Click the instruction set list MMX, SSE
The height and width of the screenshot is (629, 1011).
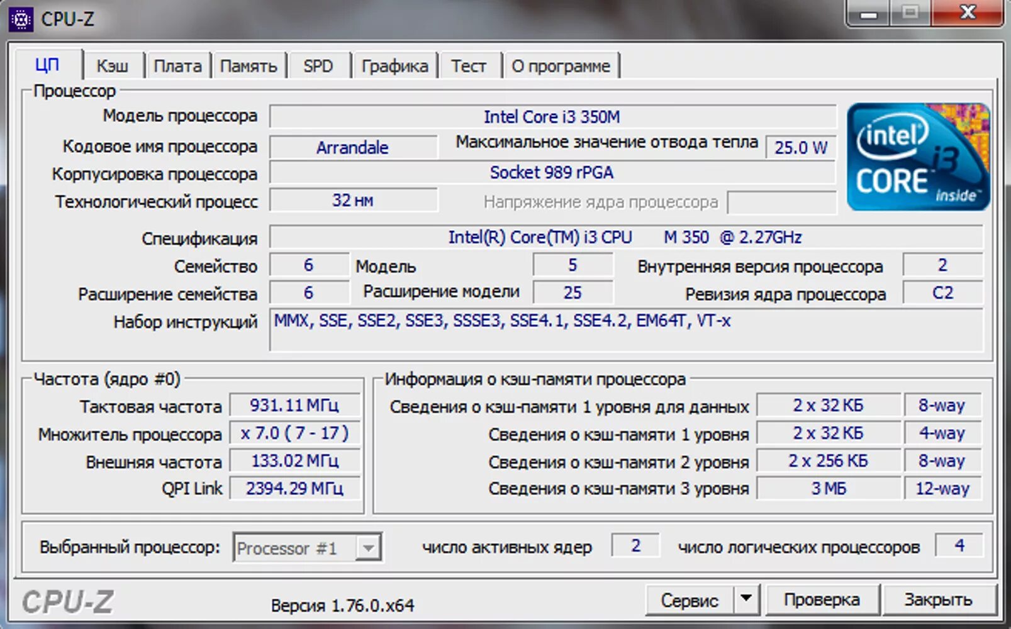click(626, 330)
